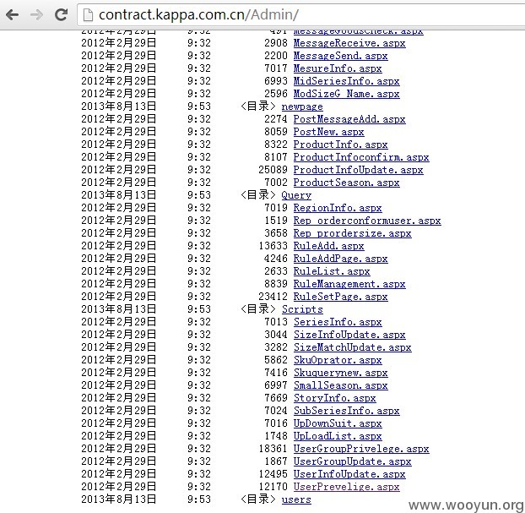The image size is (525, 513).
Task: Open MesureInfo.aspx link
Action: click(338, 68)
